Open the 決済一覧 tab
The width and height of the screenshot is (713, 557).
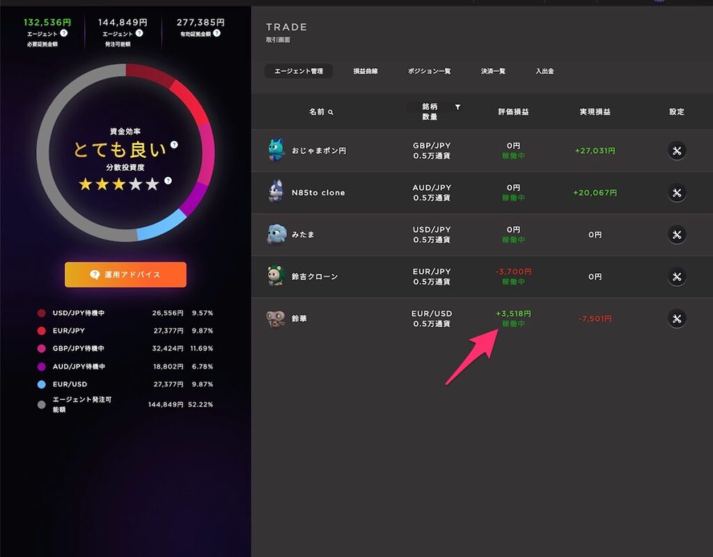(x=493, y=71)
